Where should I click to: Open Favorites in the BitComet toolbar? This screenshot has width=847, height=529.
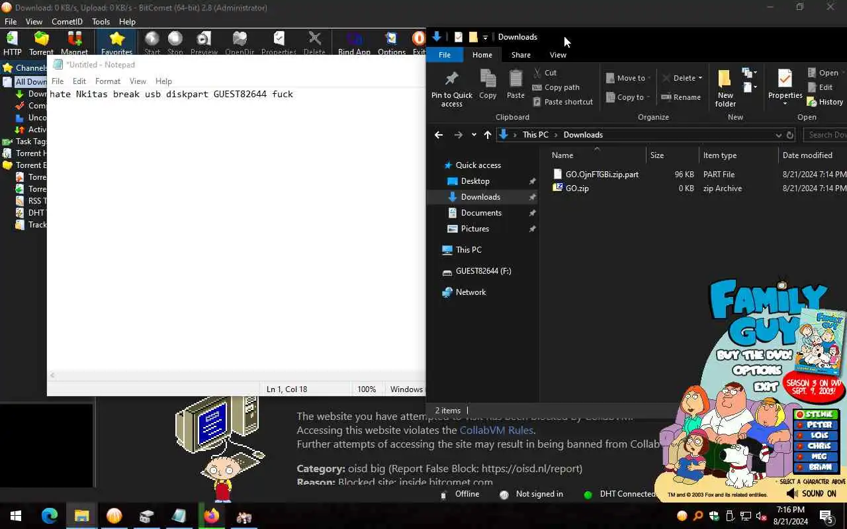[x=116, y=44]
